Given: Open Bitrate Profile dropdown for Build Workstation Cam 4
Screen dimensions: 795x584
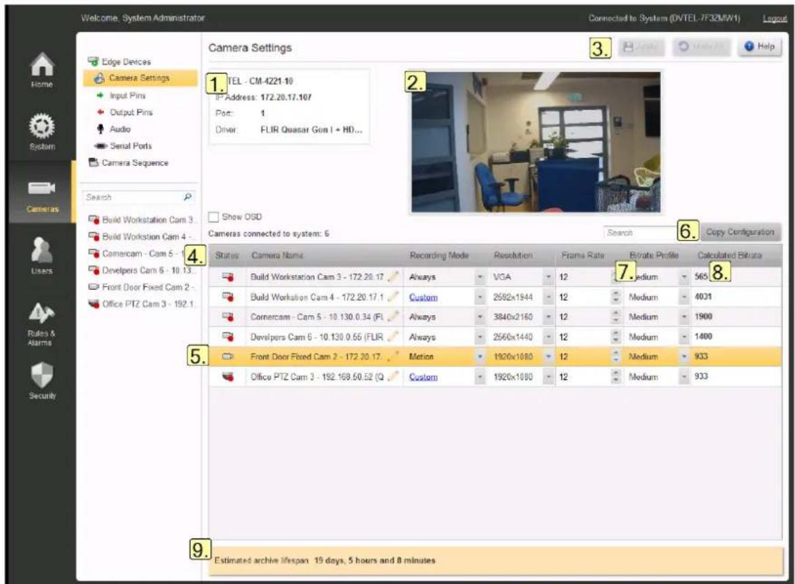Looking at the screenshot, I should tap(683, 297).
